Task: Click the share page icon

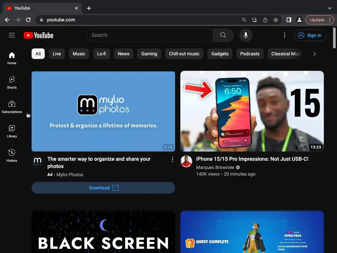Action: 265,20
